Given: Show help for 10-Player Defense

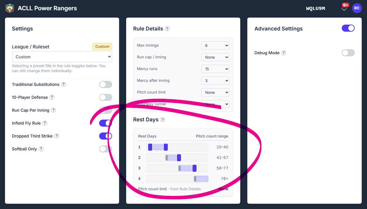Looking at the screenshot, I should coord(52,97).
